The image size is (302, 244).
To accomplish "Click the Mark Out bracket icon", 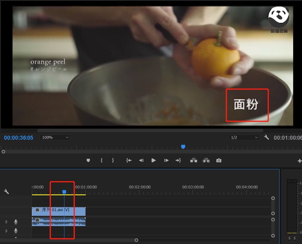I will pyautogui.click(x=113, y=160).
